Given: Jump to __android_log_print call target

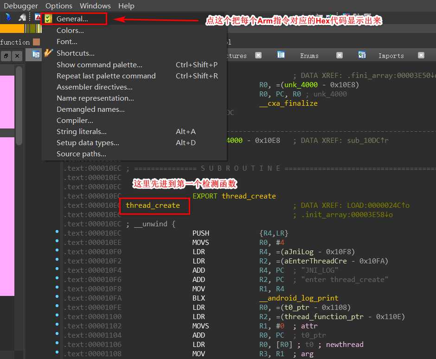Looking at the screenshot, I should point(299,298).
